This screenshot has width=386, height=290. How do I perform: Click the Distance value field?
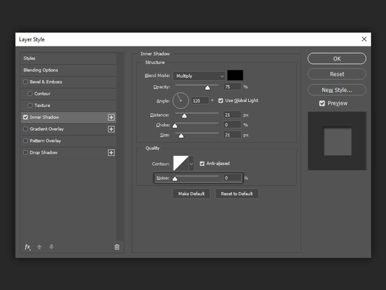point(232,115)
